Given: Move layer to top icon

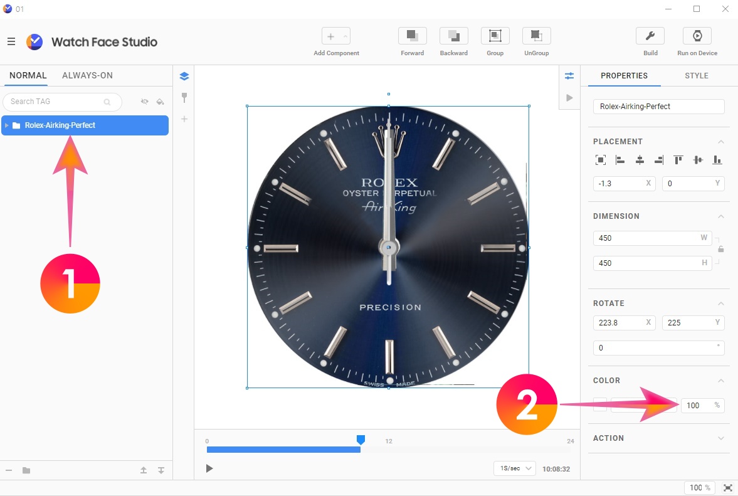Looking at the screenshot, I should tap(144, 470).
